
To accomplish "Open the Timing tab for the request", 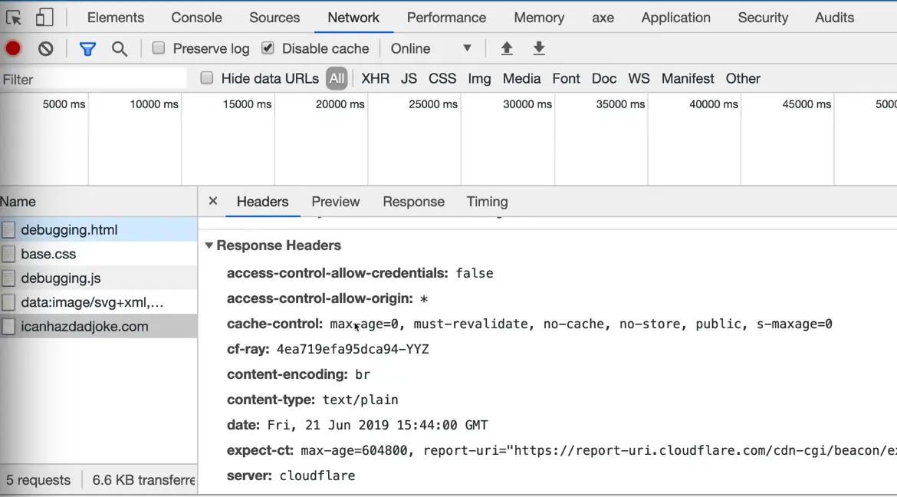I will (487, 202).
